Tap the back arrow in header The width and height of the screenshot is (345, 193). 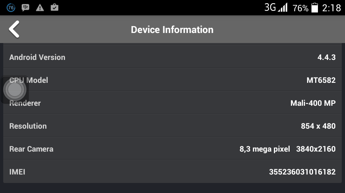coord(14,29)
